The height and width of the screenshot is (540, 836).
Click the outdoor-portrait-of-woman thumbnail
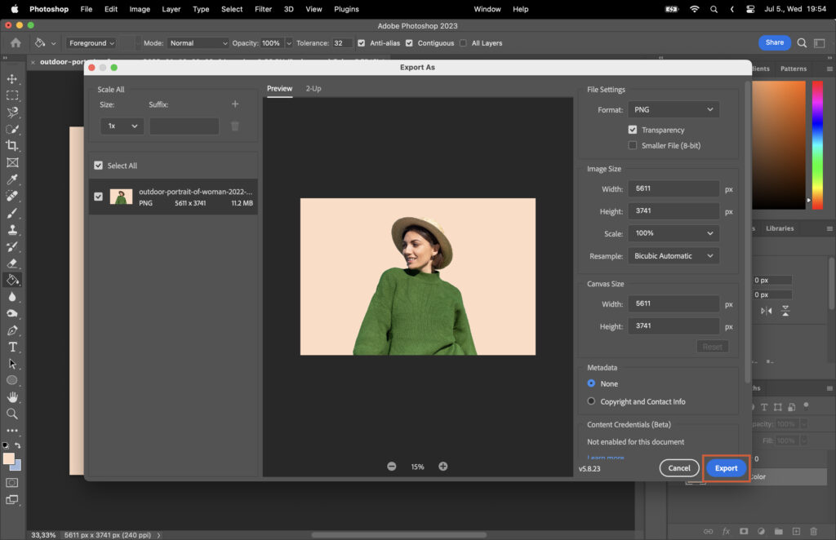tap(120, 196)
